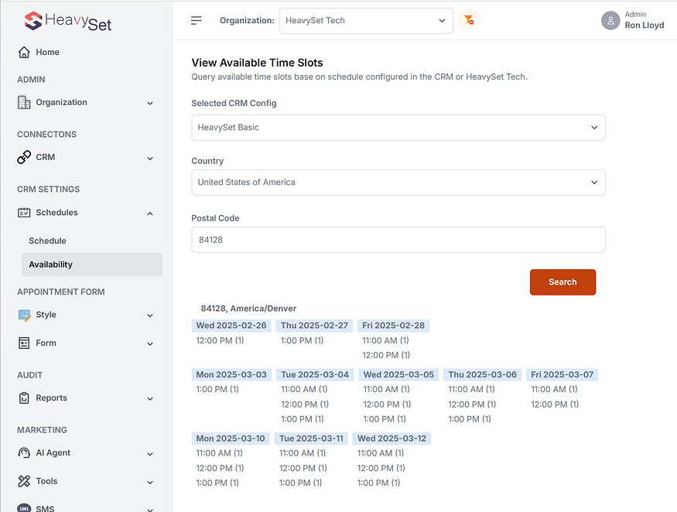Screen dimensions: 677x512
Task: Click the Tue 2025-03-11 date header
Action: click(x=311, y=439)
